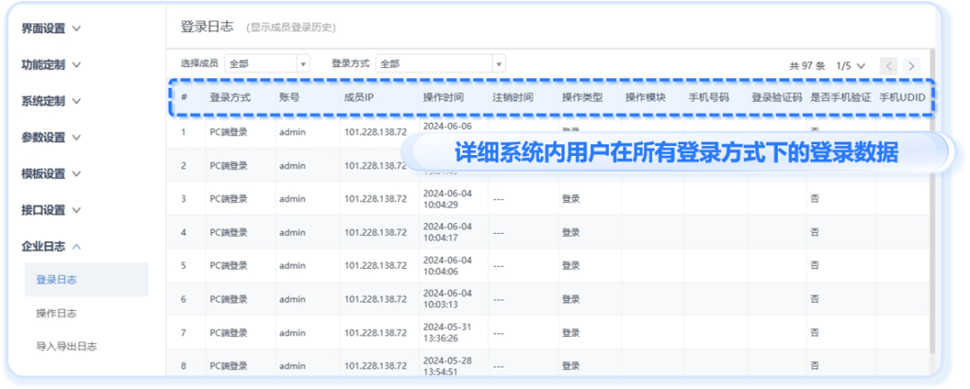Open the 登录方式 filter dropdown
Screen dimensions: 970x389
tap(440, 64)
